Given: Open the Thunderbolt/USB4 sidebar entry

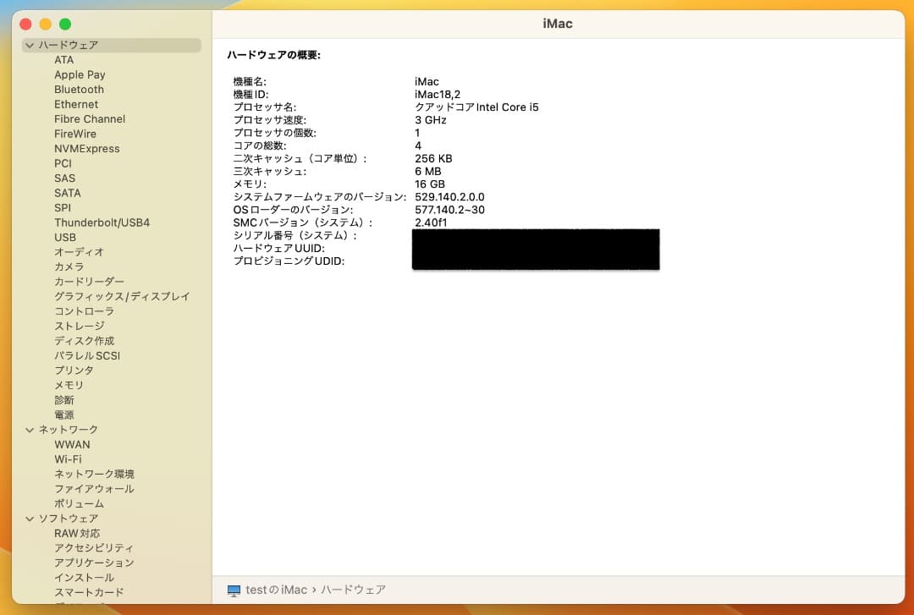Looking at the screenshot, I should click(102, 222).
